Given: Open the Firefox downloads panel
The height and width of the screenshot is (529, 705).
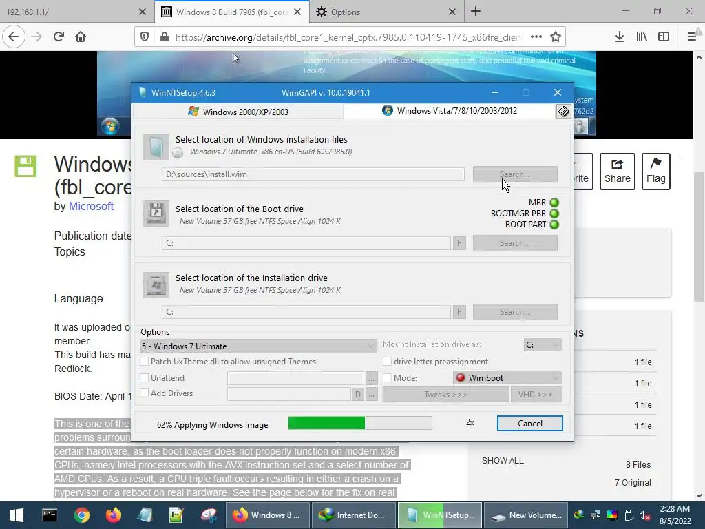Looking at the screenshot, I should click(620, 37).
